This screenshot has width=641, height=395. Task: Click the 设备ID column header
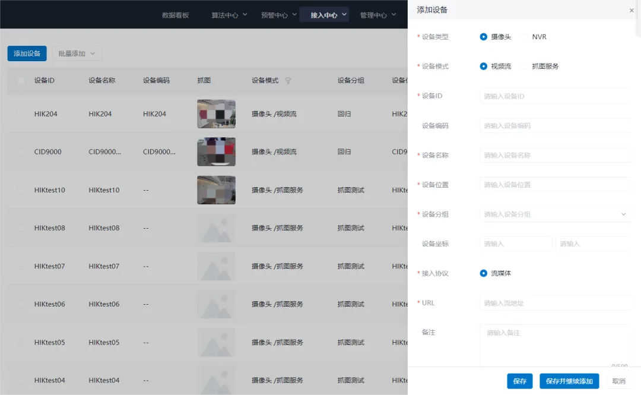[44, 81]
